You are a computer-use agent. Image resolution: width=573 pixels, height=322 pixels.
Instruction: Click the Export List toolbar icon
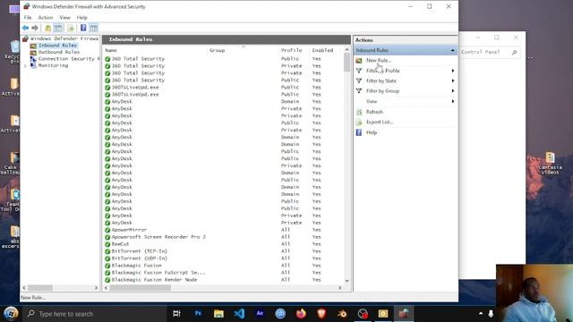point(70,28)
